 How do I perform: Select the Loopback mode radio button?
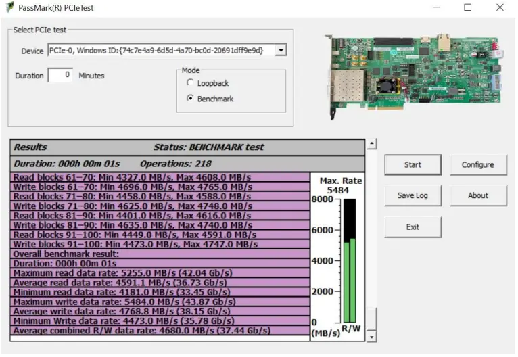pyautogui.click(x=190, y=82)
